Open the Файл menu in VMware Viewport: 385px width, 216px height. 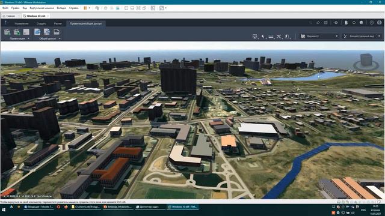5,8
